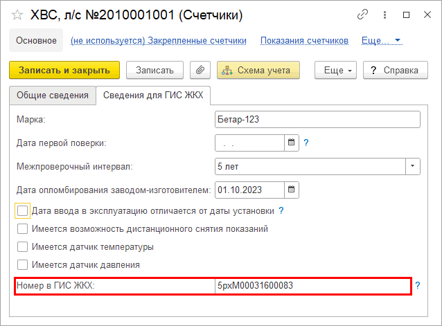442x326 pixels.
Task: Open Показания счетчиков link
Action: point(304,41)
